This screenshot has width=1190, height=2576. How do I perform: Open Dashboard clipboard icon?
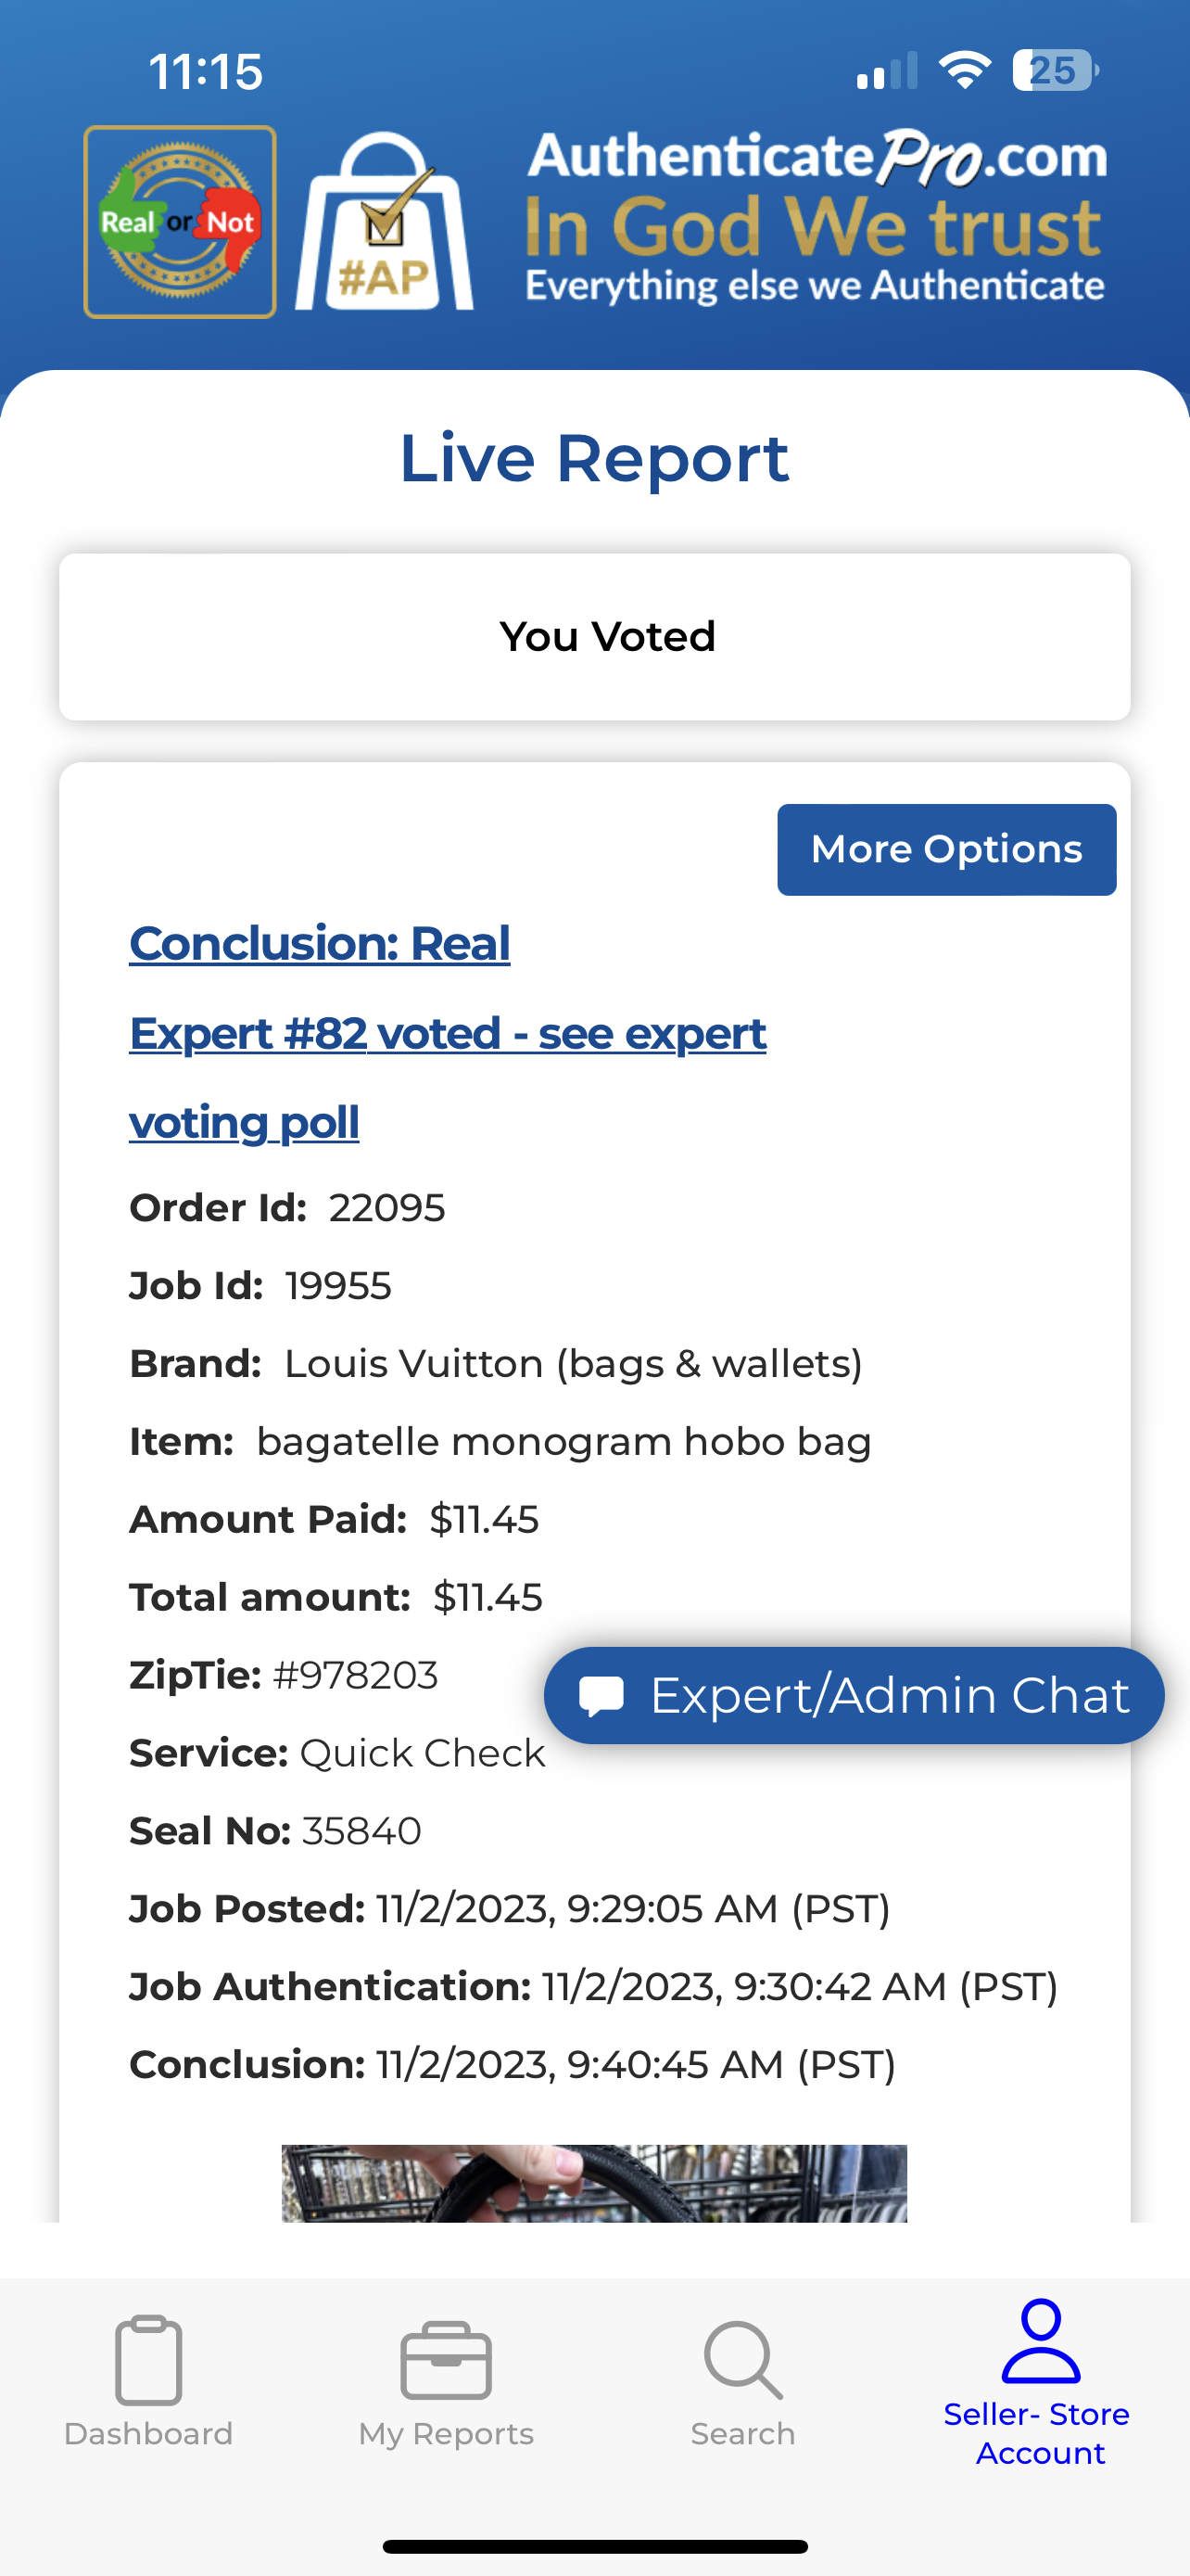coord(148,2360)
